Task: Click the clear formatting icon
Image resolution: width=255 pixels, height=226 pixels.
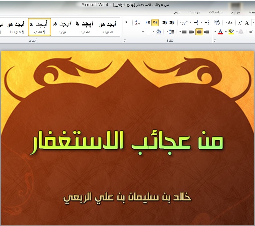Action: click(217, 23)
